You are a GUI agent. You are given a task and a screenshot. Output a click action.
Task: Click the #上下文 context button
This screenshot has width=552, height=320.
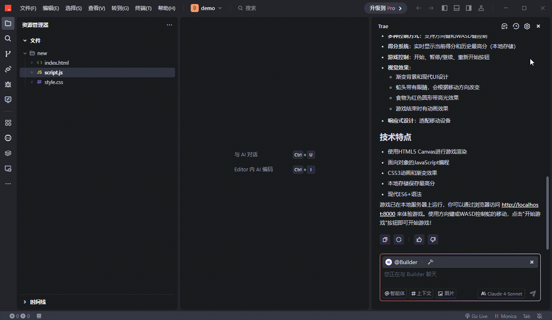click(x=421, y=293)
